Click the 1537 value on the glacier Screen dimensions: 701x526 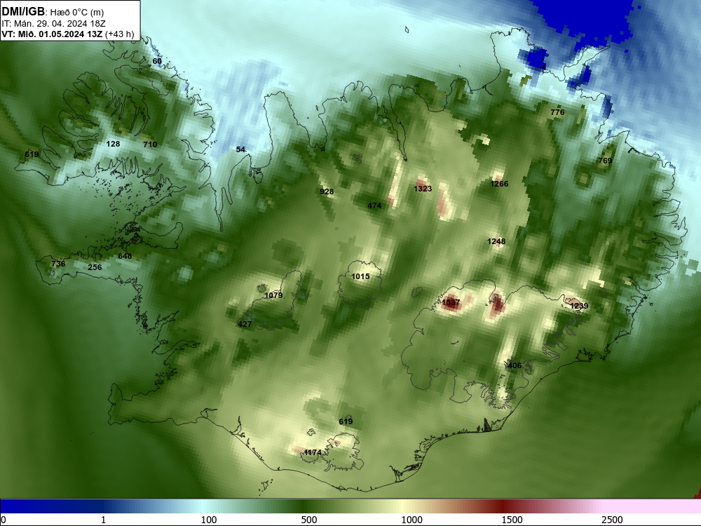[451, 302]
